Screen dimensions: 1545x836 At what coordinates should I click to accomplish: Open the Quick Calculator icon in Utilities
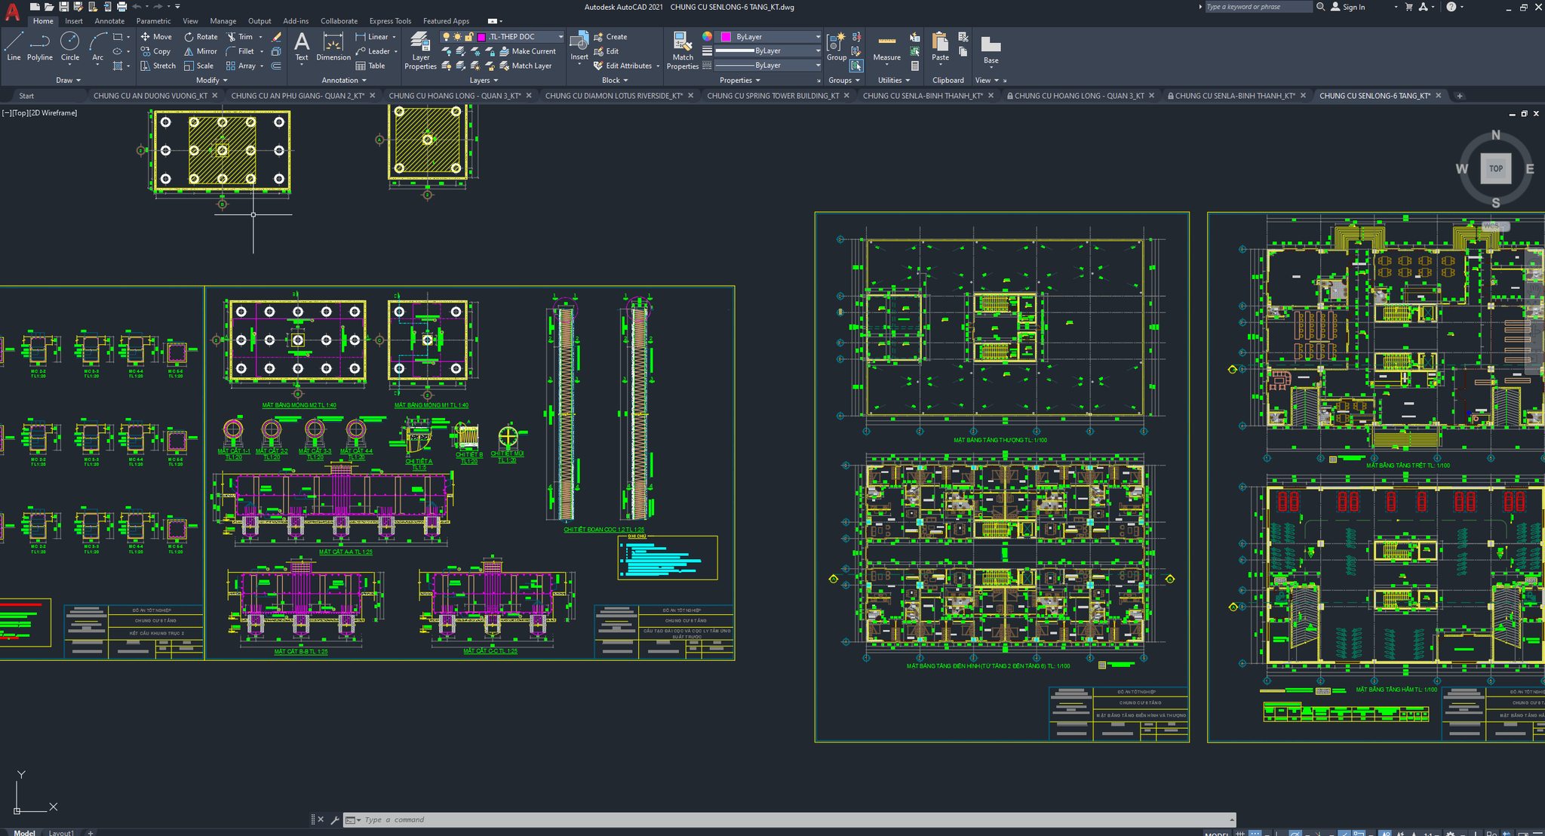click(914, 66)
